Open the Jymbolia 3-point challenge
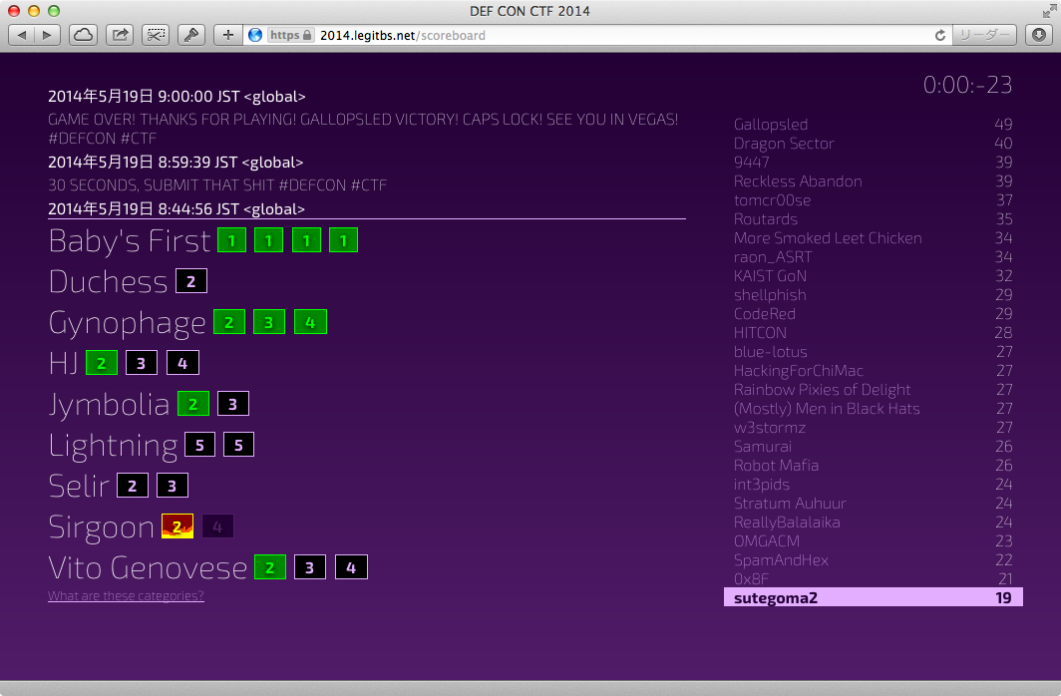1061x696 pixels. point(232,404)
